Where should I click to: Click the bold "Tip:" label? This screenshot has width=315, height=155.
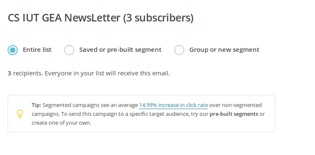tap(36, 105)
